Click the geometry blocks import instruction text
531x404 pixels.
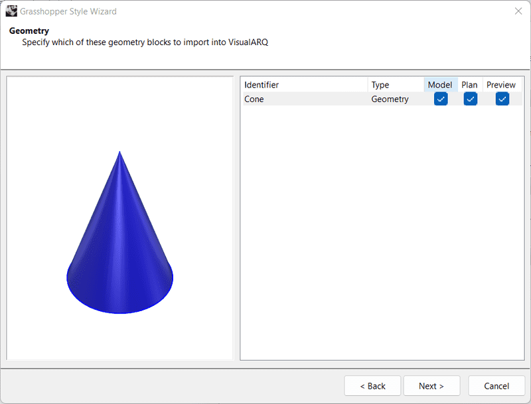pyautogui.click(x=145, y=42)
